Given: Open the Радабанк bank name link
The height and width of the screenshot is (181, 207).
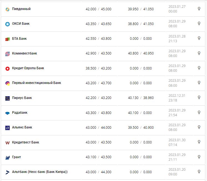Looking at the screenshot, I should [x=20, y=113].
